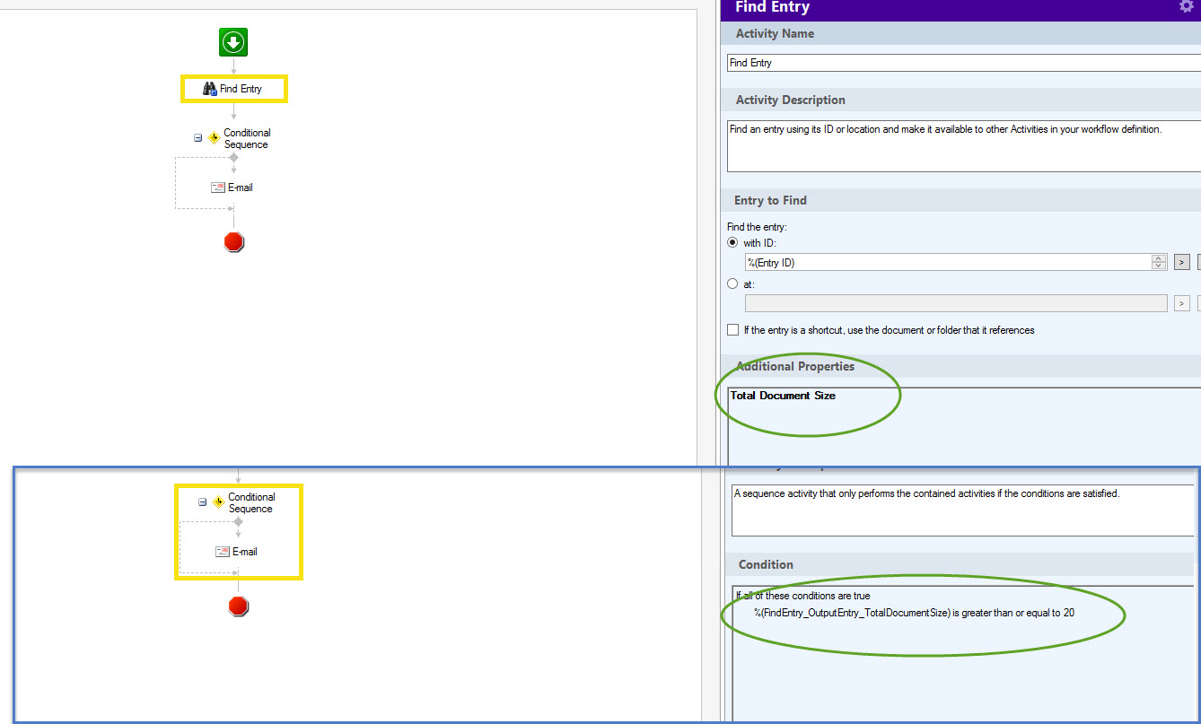Click the red stop icon in lower pane

point(238,606)
